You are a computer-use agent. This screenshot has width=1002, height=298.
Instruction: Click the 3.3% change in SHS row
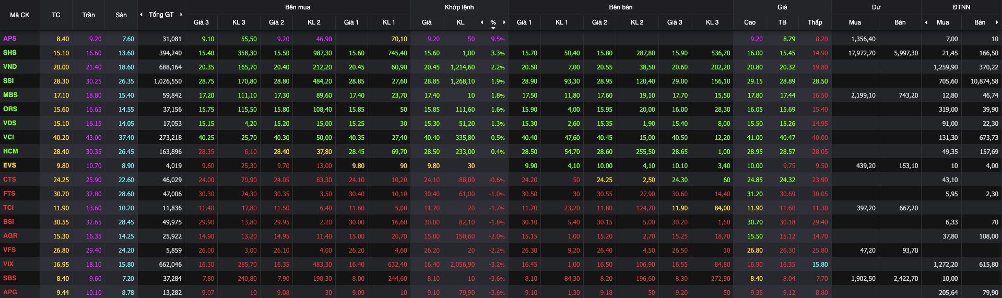coord(498,53)
